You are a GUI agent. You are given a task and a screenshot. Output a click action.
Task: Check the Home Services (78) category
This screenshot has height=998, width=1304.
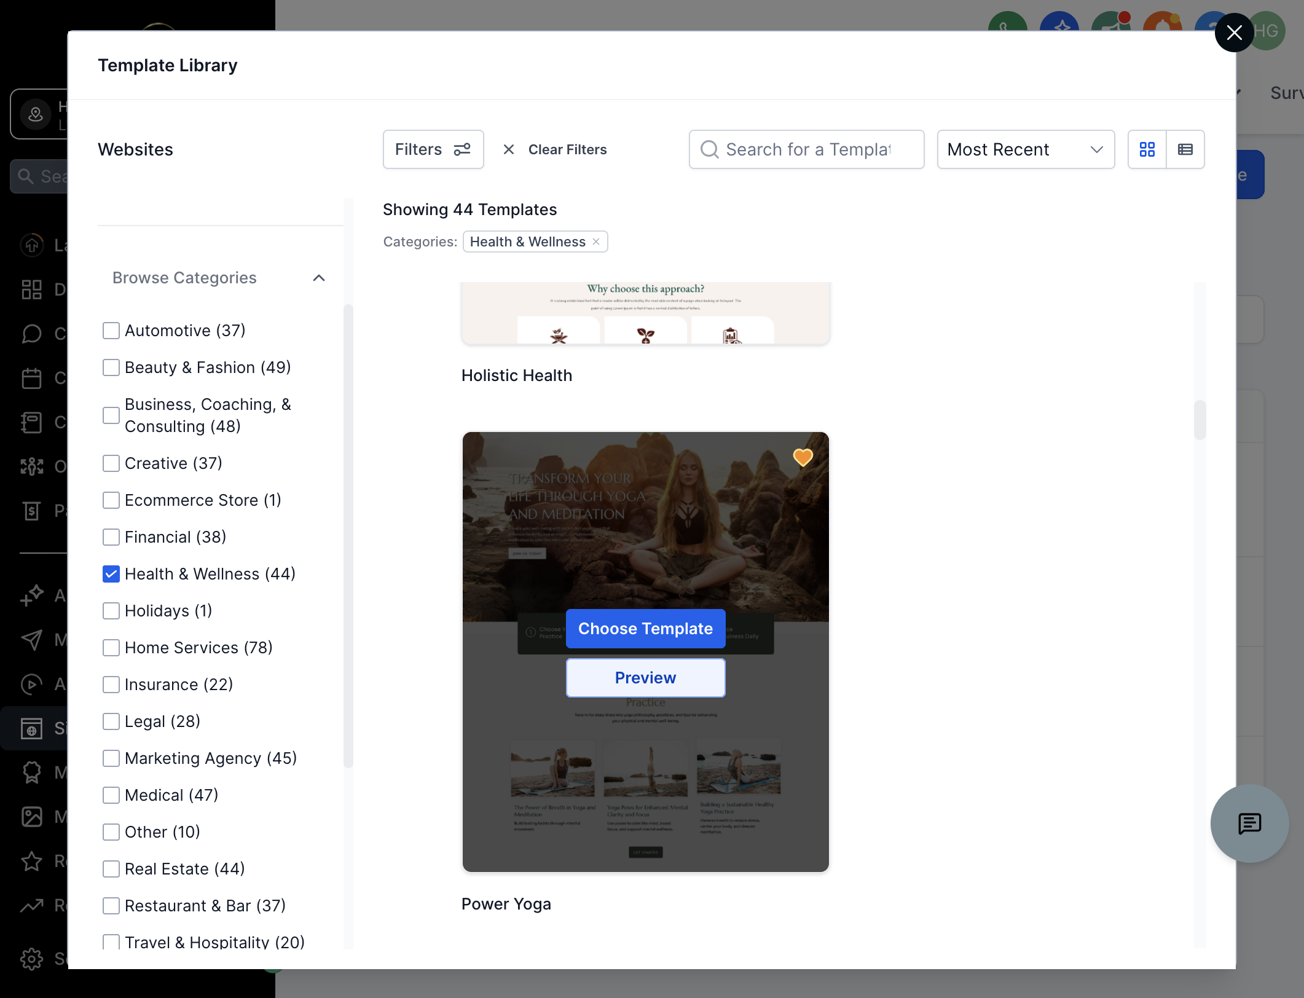point(111,648)
